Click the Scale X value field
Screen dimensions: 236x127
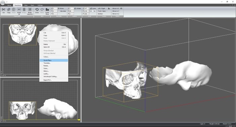tap(86, 9)
